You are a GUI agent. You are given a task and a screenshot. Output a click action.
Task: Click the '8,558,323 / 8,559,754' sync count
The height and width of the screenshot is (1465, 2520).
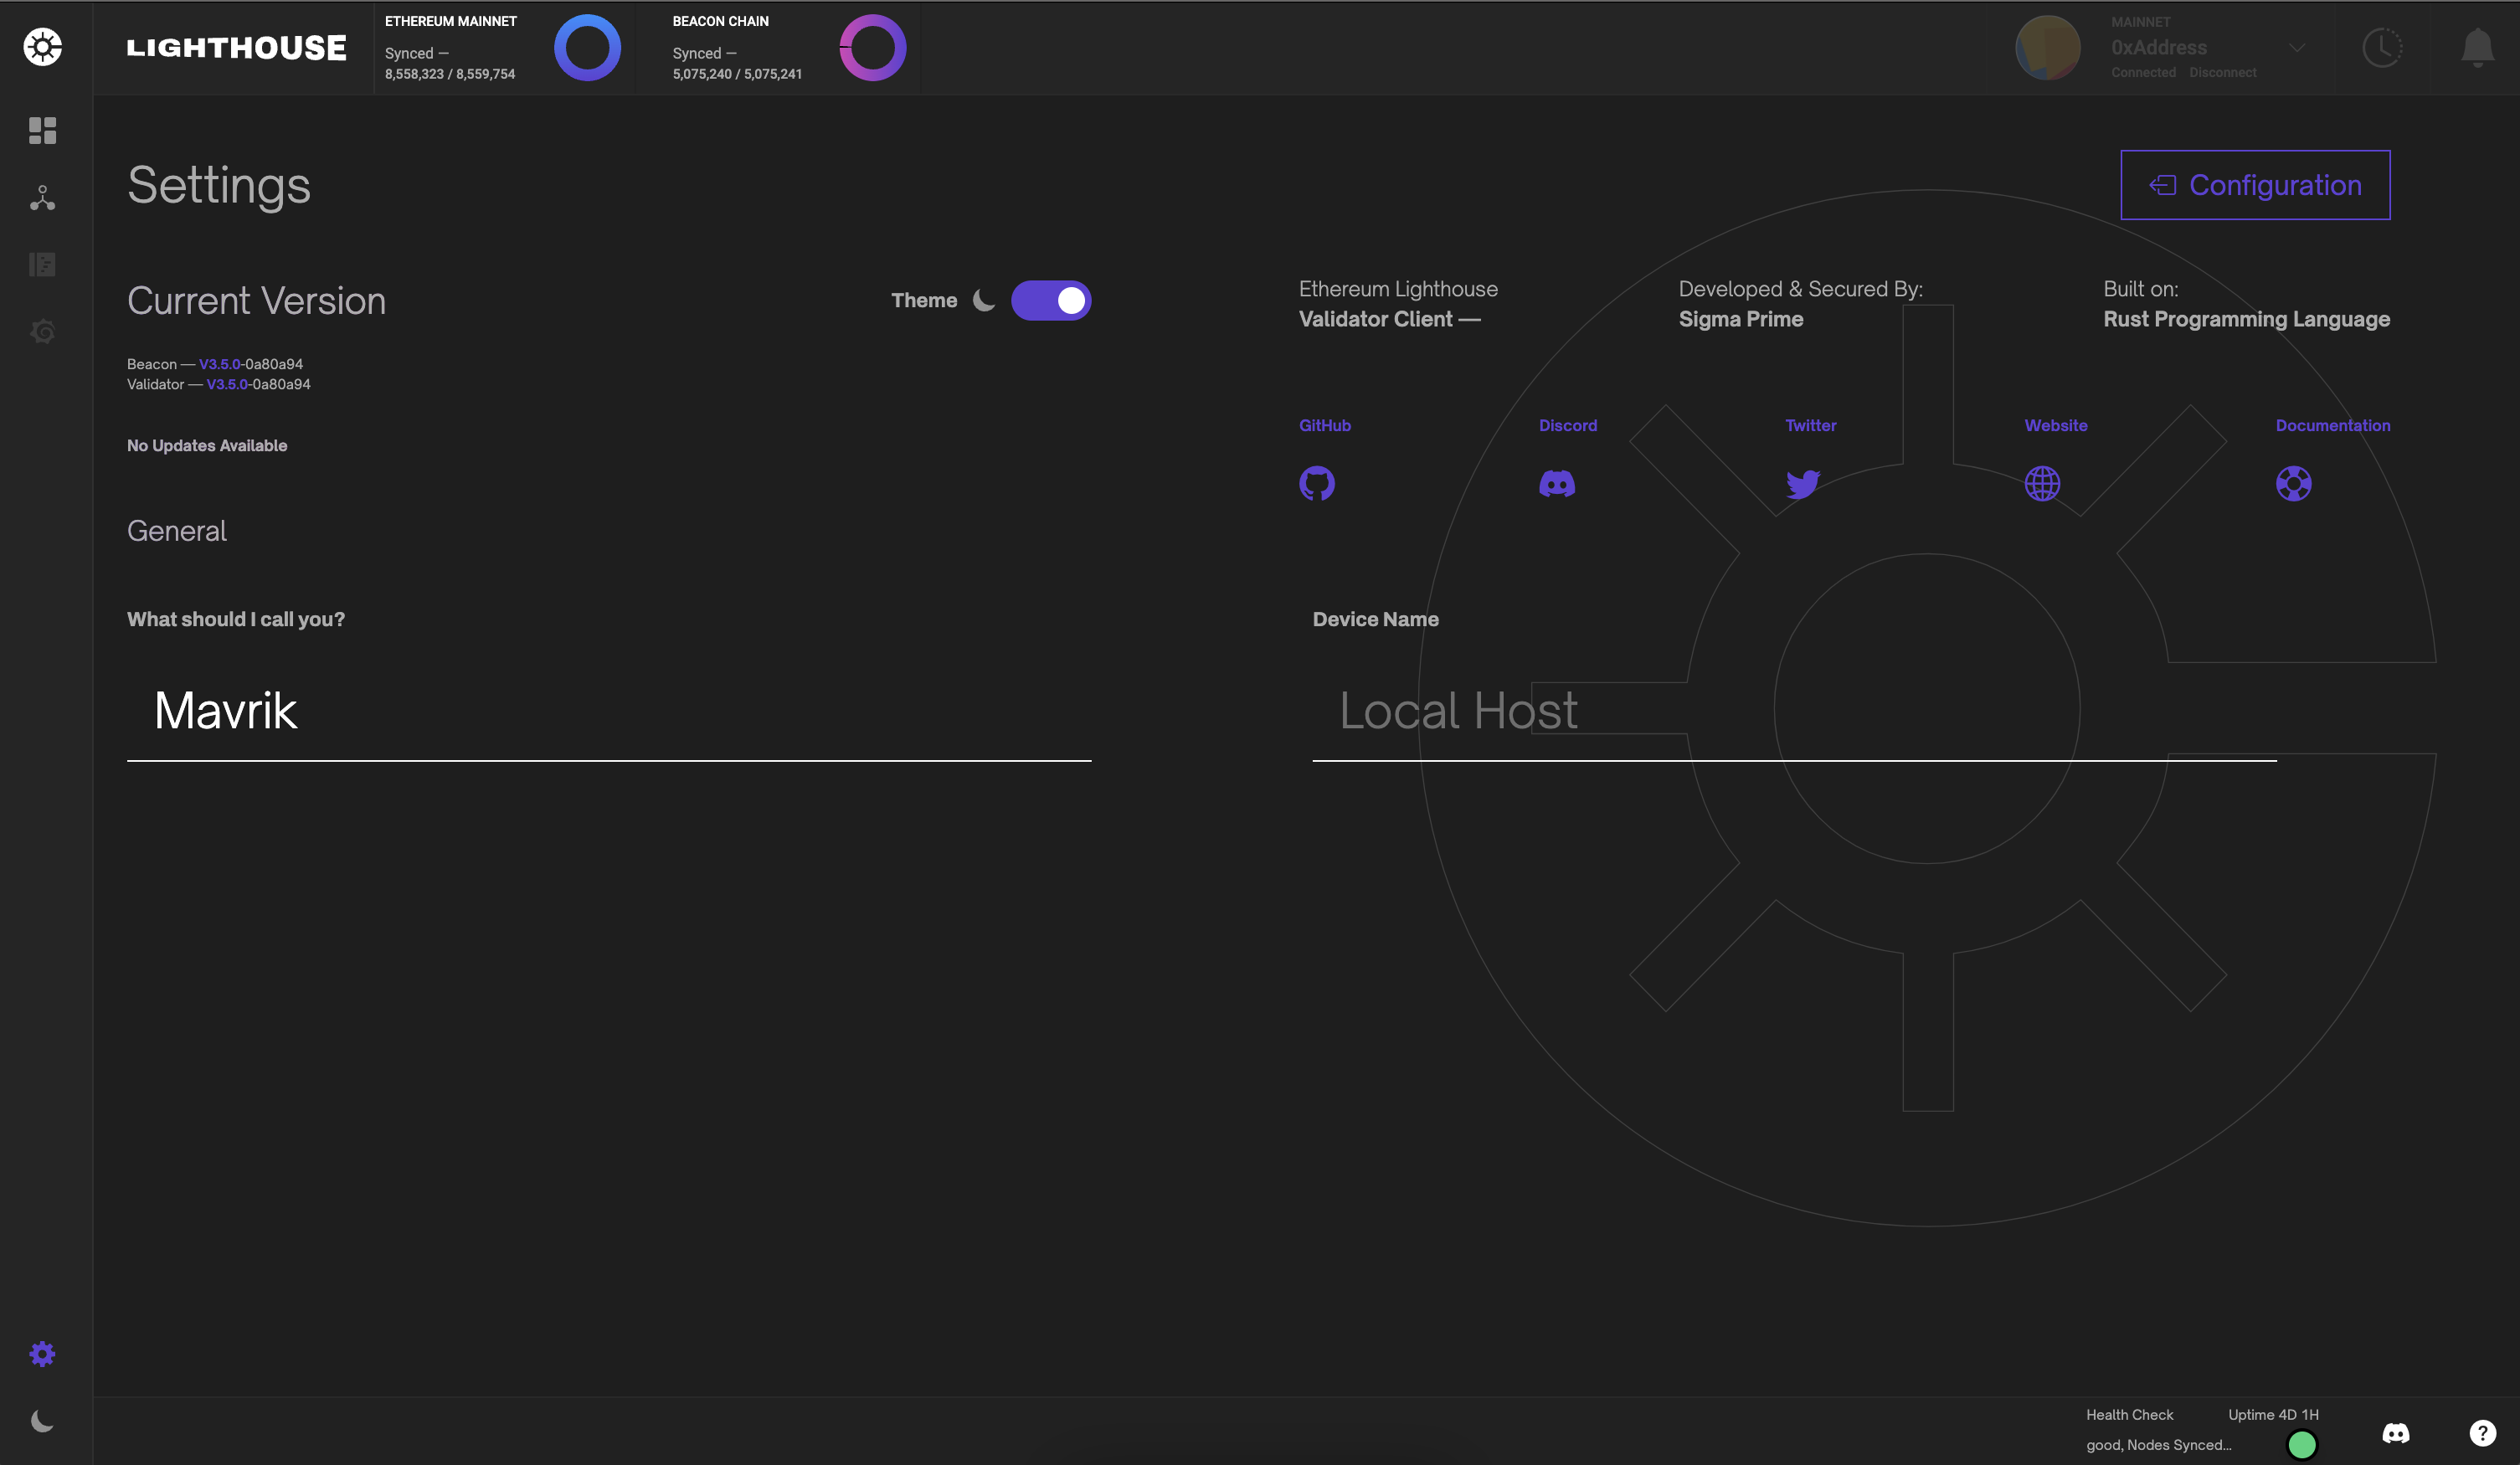[450, 74]
